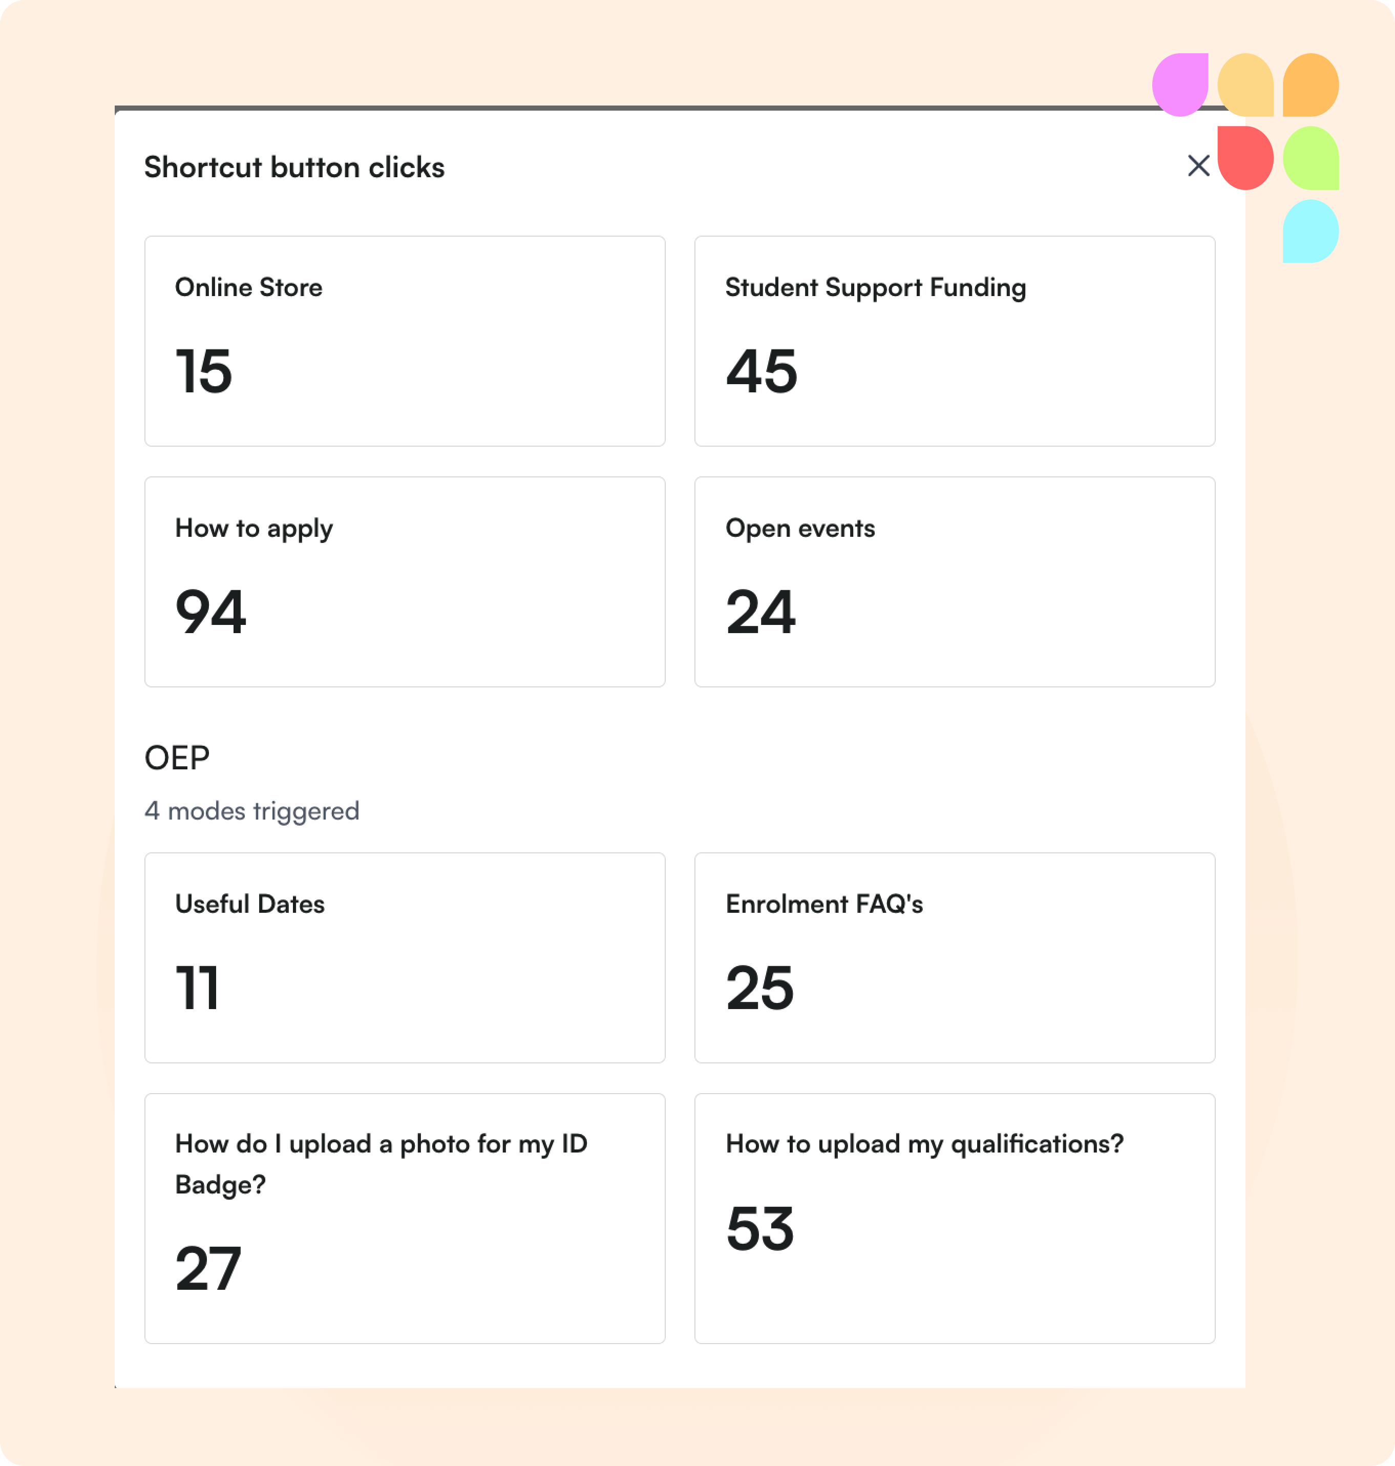Click the 4 modes triggered subtitle

(251, 811)
